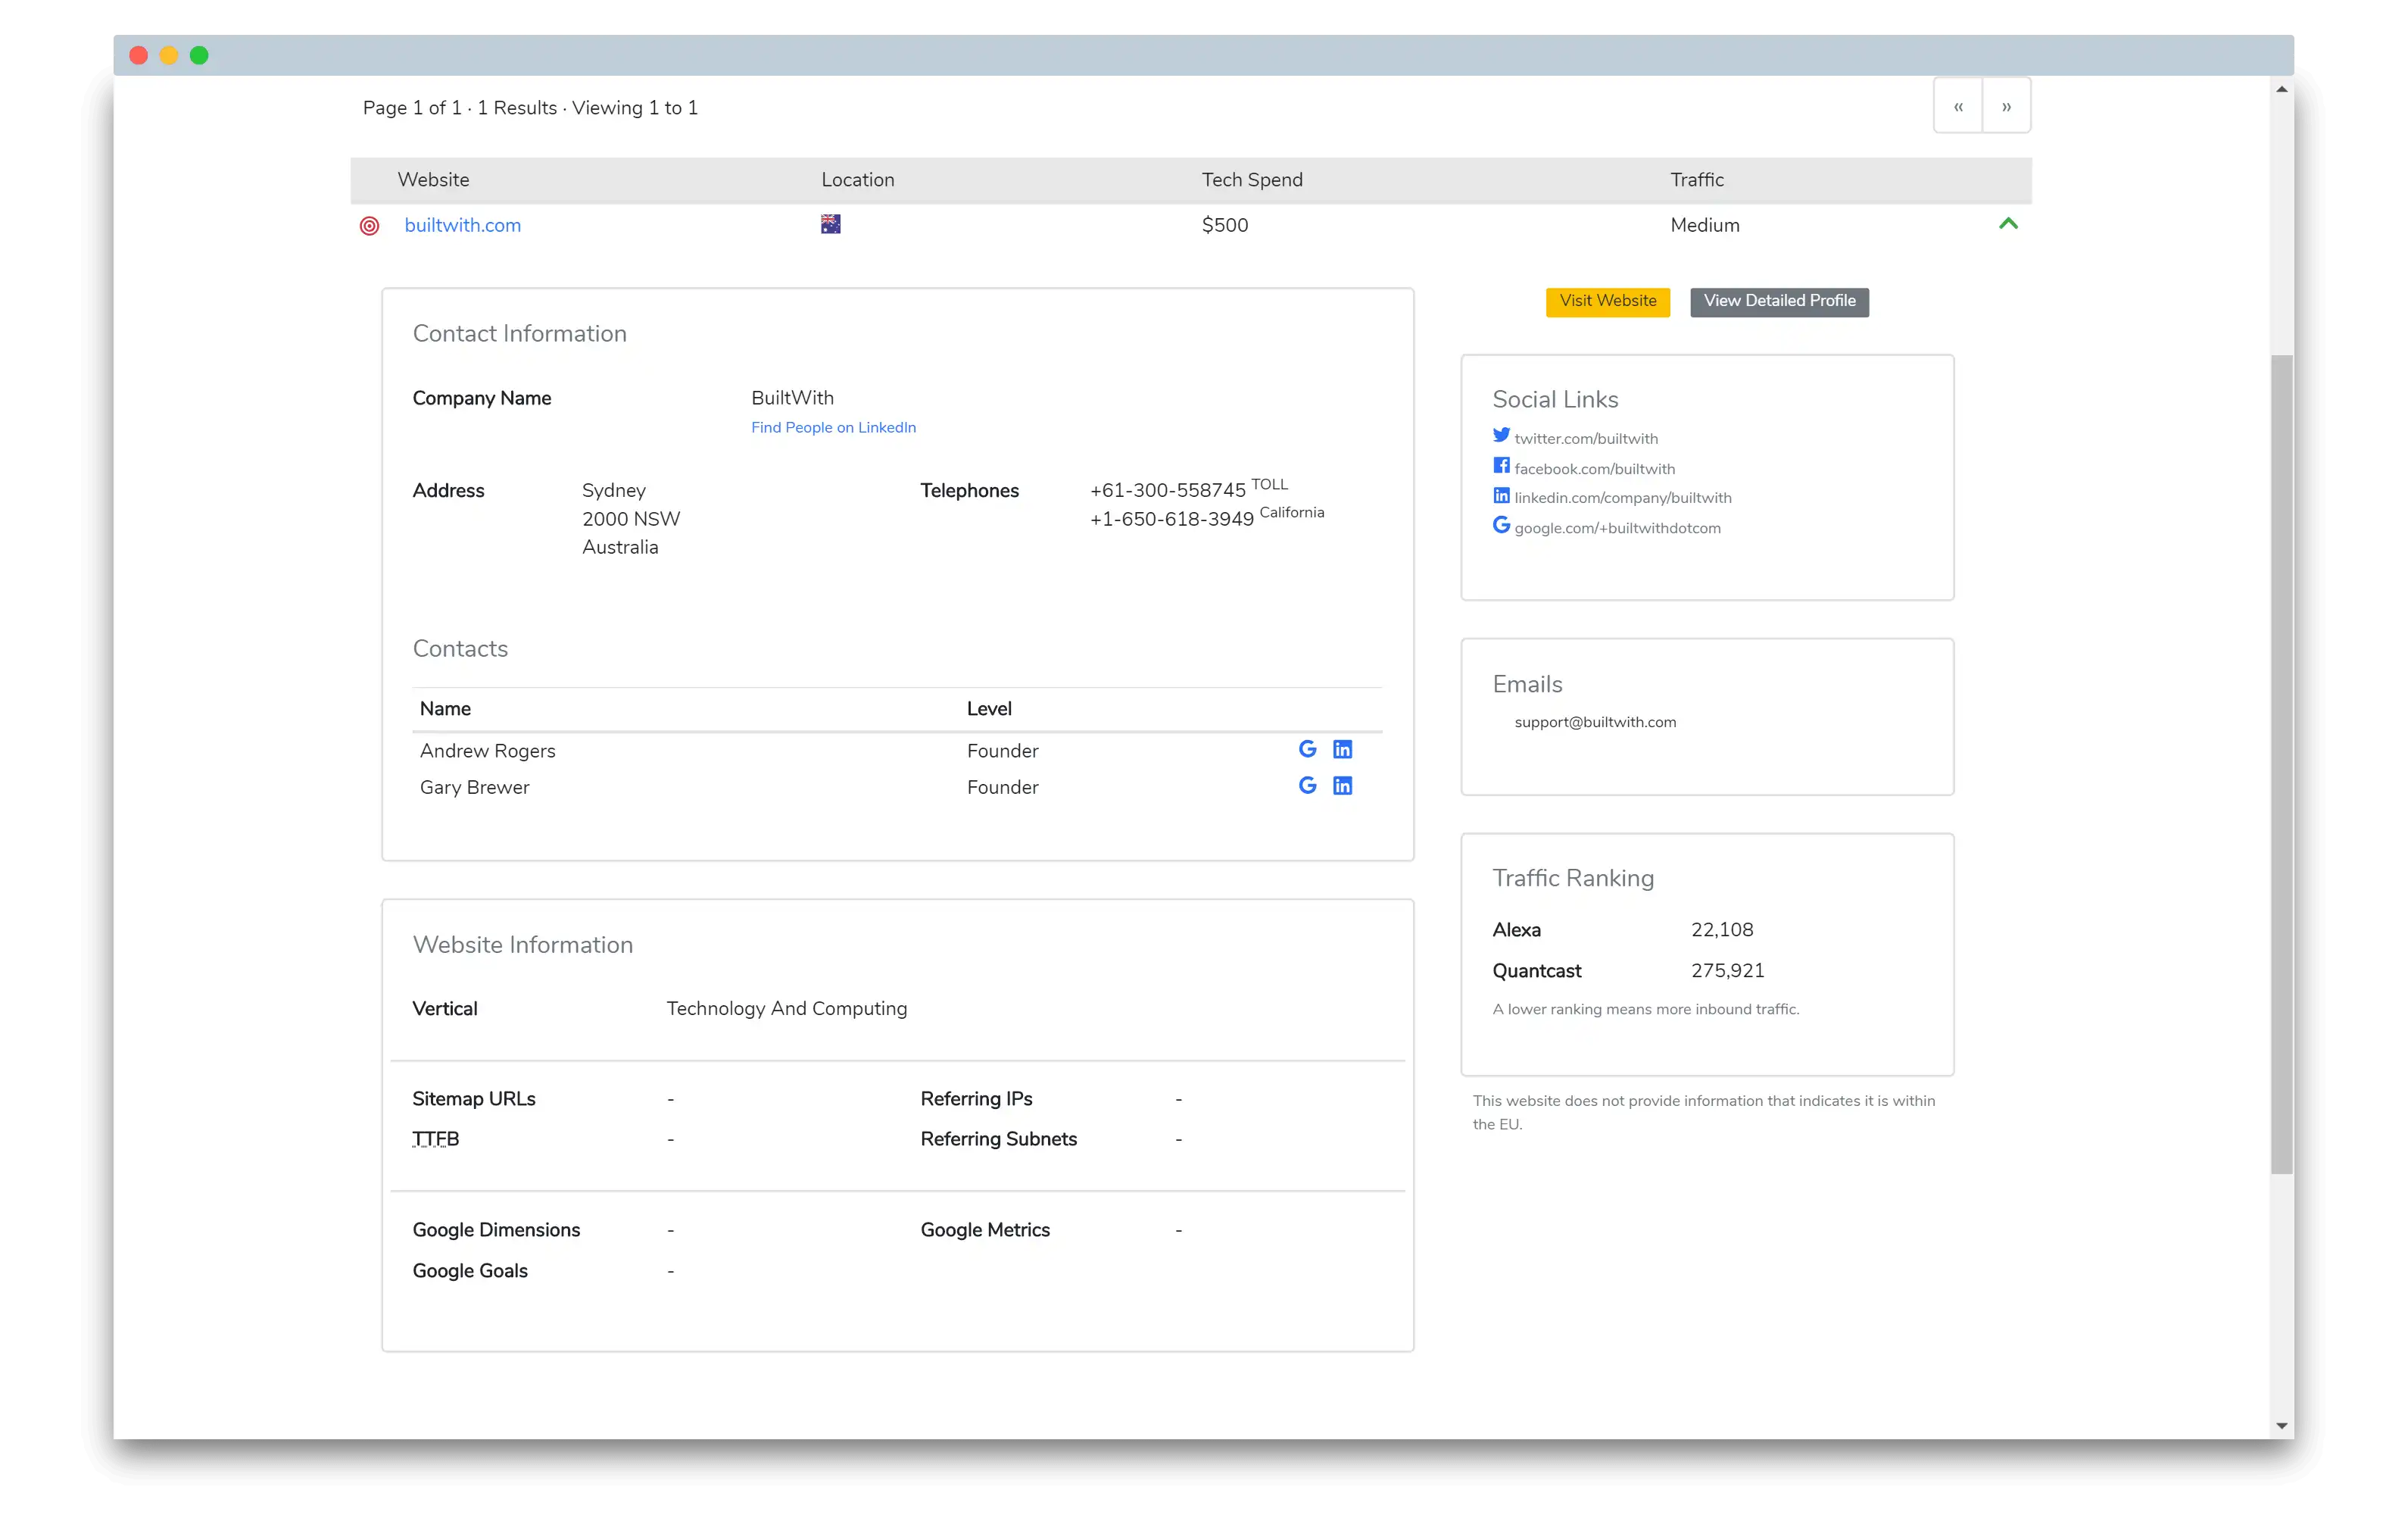Viewport: 2408px width, 1515px height.
Task: Click the Technology And Computing vertical value
Action: [786, 1010]
